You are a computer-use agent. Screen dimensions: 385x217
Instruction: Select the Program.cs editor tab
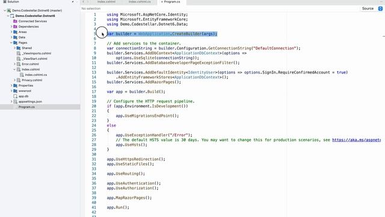click(x=172, y=2)
